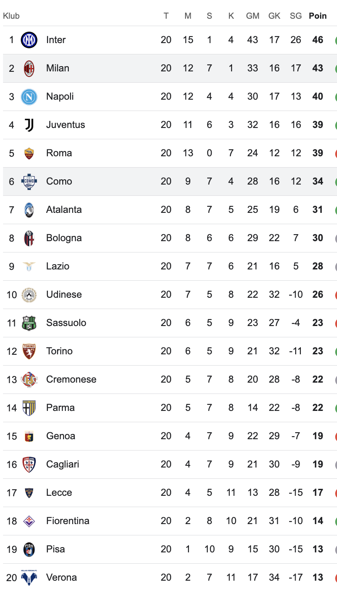The image size is (337, 592).
Task: Click the Atalanta crest icon
Action: tap(29, 210)
